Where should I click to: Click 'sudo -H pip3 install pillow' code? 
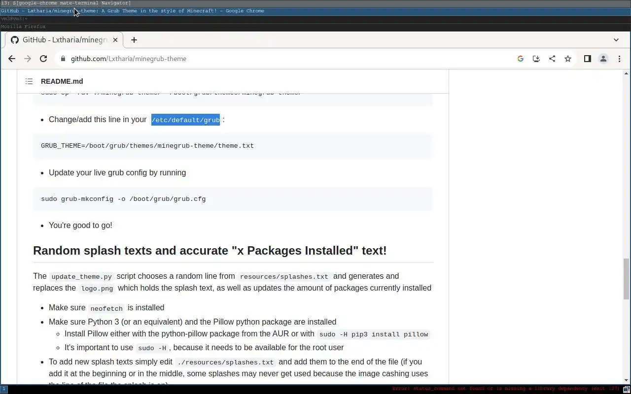click(x=374, y=334)
